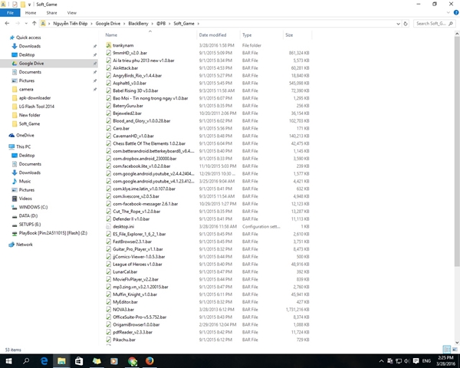Select Caro.bar file icon
The image size is (460, 368).
[x=109, y=128]
